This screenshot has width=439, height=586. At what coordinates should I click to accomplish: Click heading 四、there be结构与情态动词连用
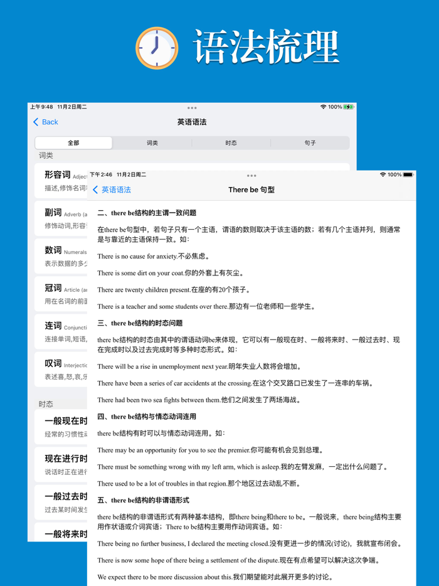pyautogui.click(x=147, y=417)
